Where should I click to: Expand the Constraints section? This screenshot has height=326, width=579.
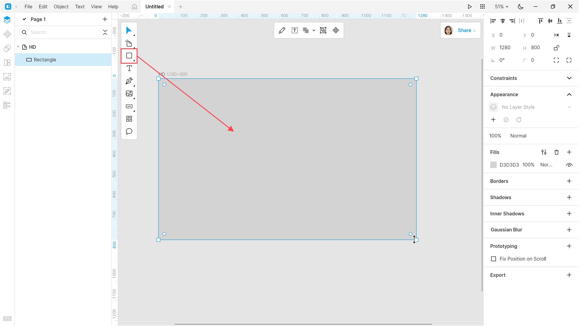pyautogui.click(x=569, y=78)
